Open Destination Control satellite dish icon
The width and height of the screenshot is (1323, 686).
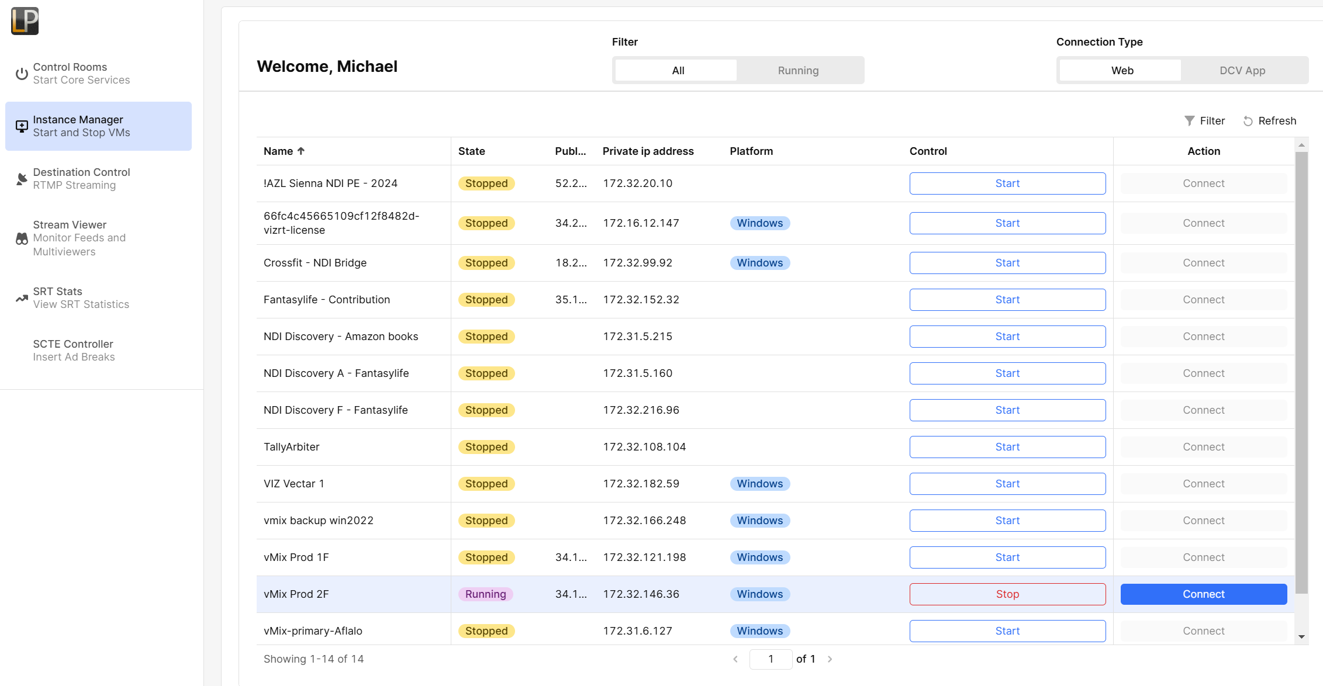pos(22,179)
